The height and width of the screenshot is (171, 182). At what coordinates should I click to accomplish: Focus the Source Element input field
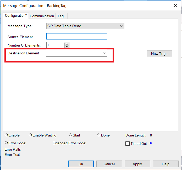(77, 36)
